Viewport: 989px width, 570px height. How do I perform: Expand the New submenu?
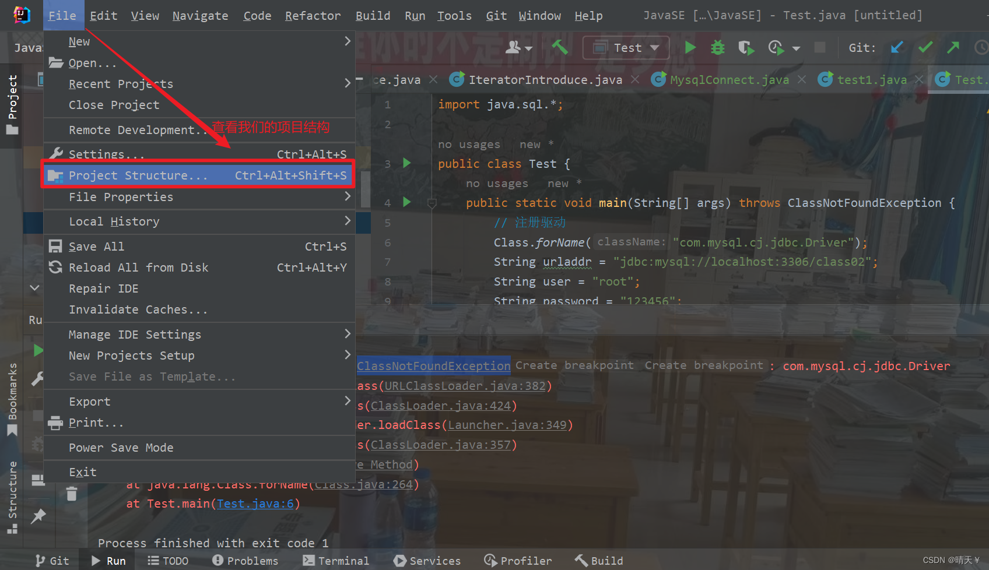tap(199, 41)
